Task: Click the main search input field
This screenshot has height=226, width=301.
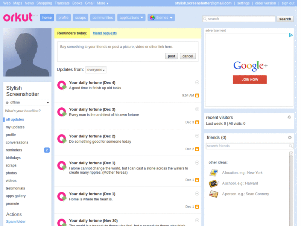Action: click(x=239, y=19)
